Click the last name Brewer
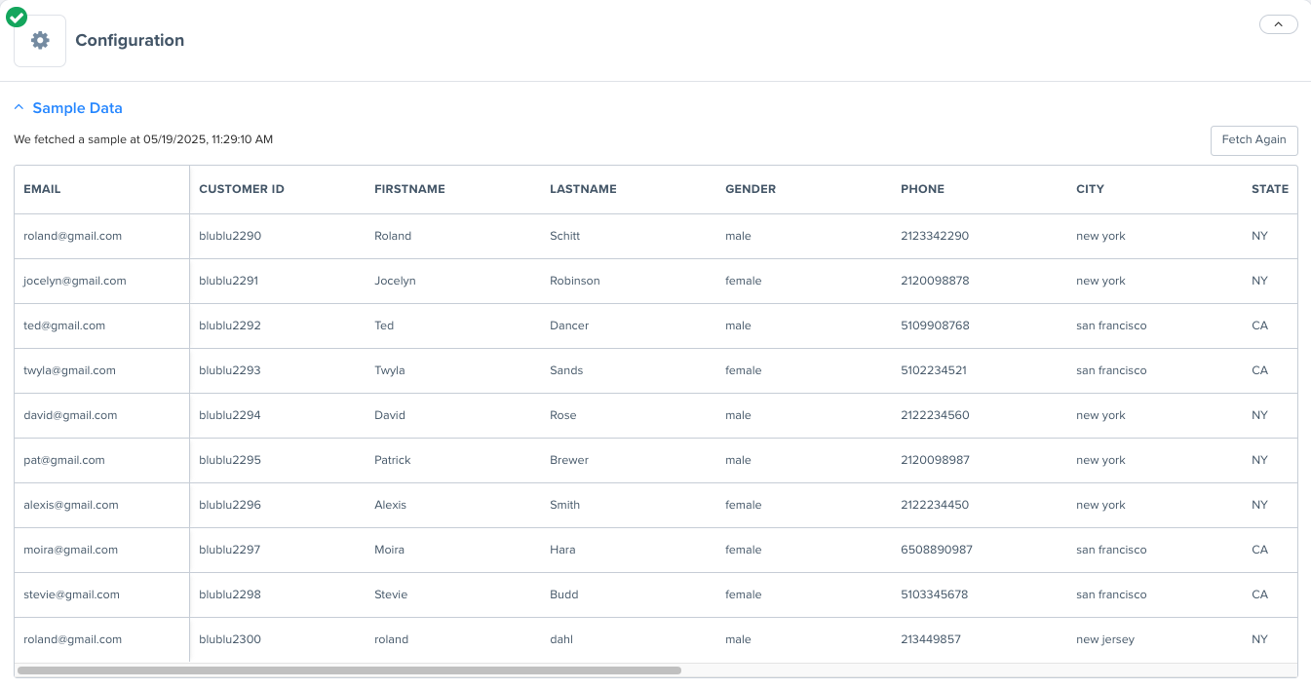This screenshot has width=1311, height=689. coord(569,460)
